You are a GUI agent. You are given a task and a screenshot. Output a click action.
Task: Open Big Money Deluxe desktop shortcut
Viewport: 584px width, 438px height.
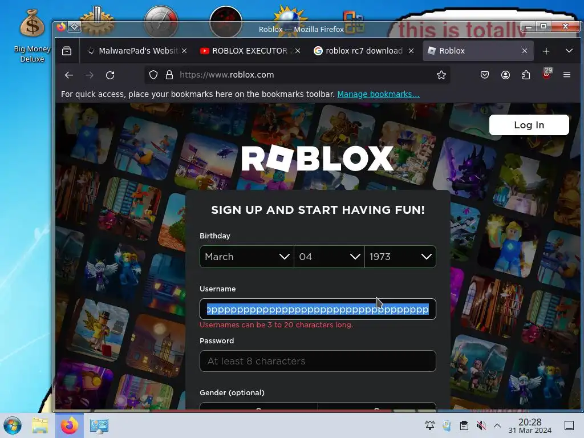tap(32, 35)
